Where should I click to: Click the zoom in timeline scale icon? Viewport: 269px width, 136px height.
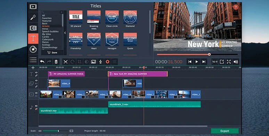[71, 131]
